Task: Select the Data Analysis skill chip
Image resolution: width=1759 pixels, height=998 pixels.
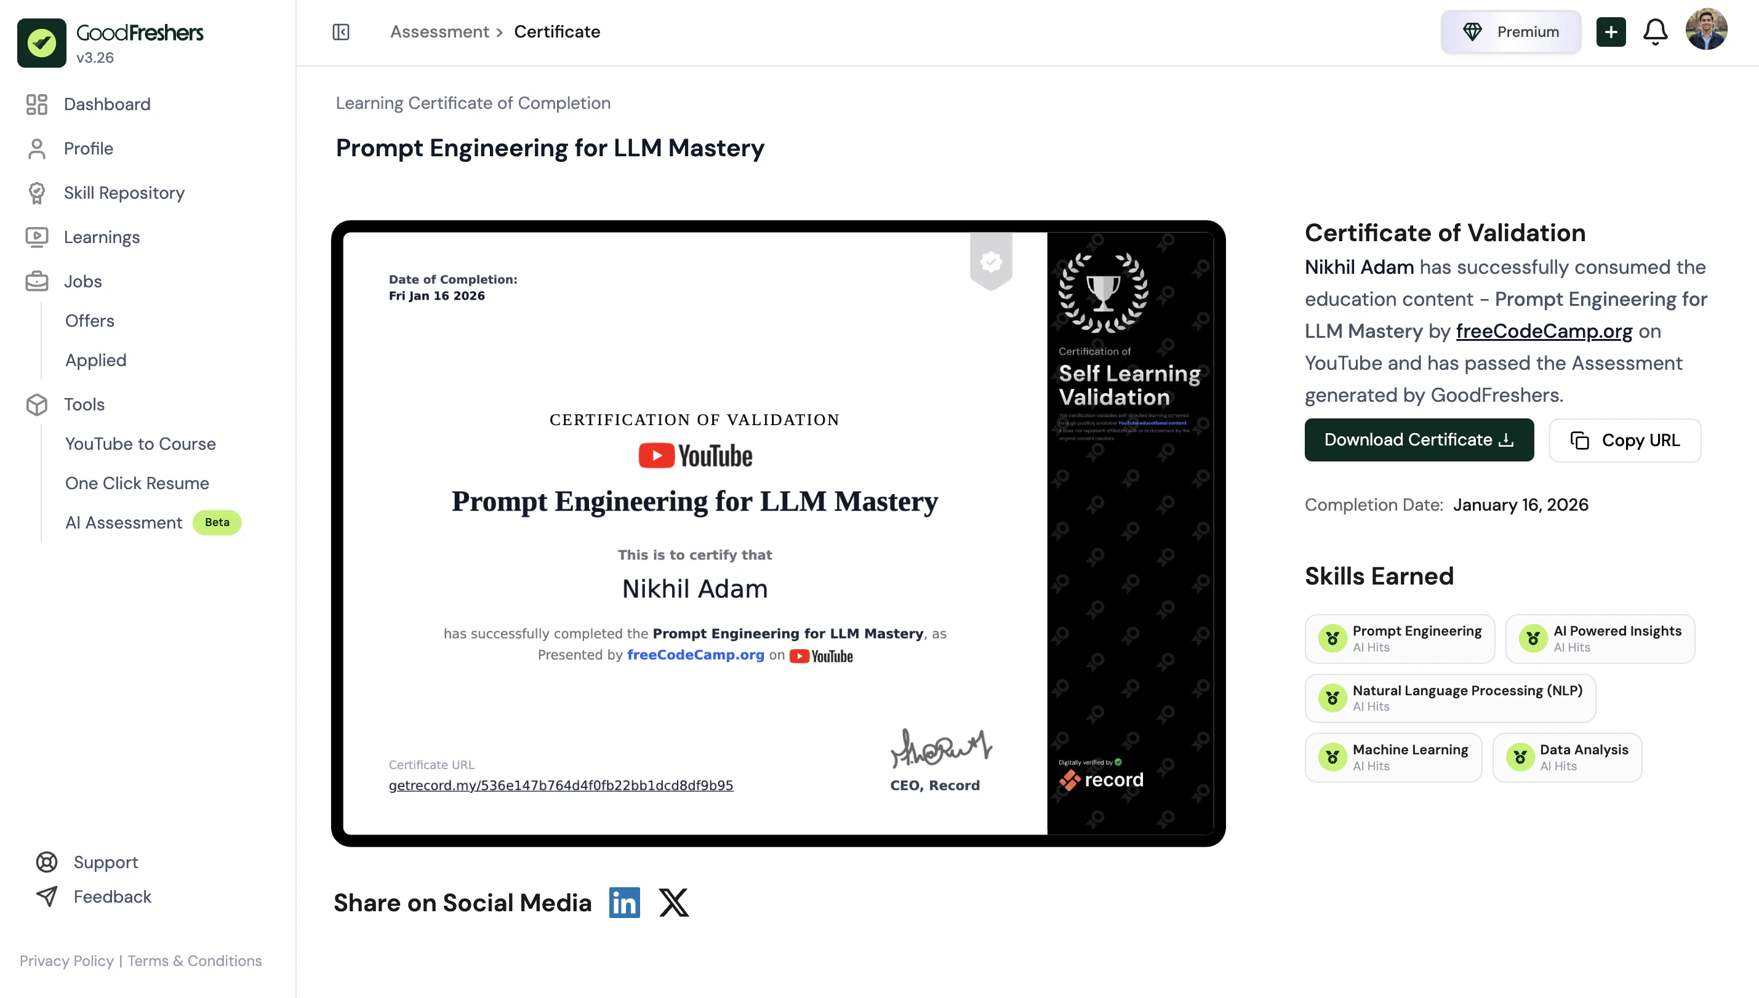Action: (1567, 757)
